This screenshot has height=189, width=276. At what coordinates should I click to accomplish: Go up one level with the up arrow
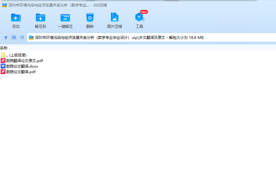(x=6, y=37)
